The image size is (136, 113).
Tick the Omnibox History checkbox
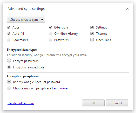click(x=50, y=34)
